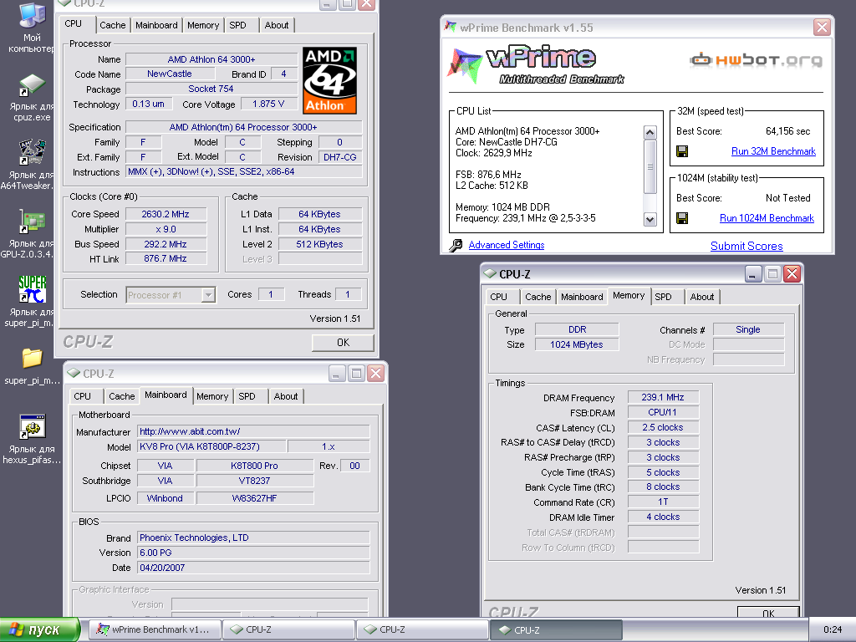
Task: Click Run 1024M Benchmark link
Action: [767, 218]
